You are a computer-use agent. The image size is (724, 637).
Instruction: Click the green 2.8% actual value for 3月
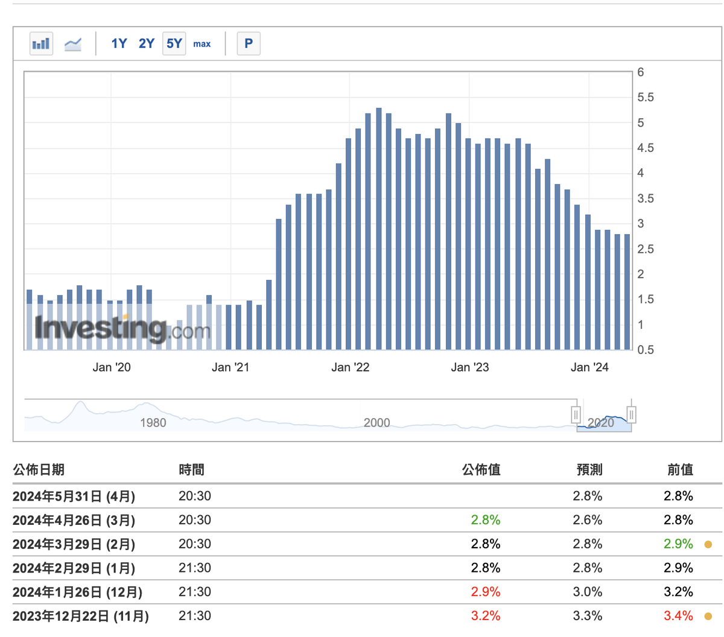click(486, 520)
